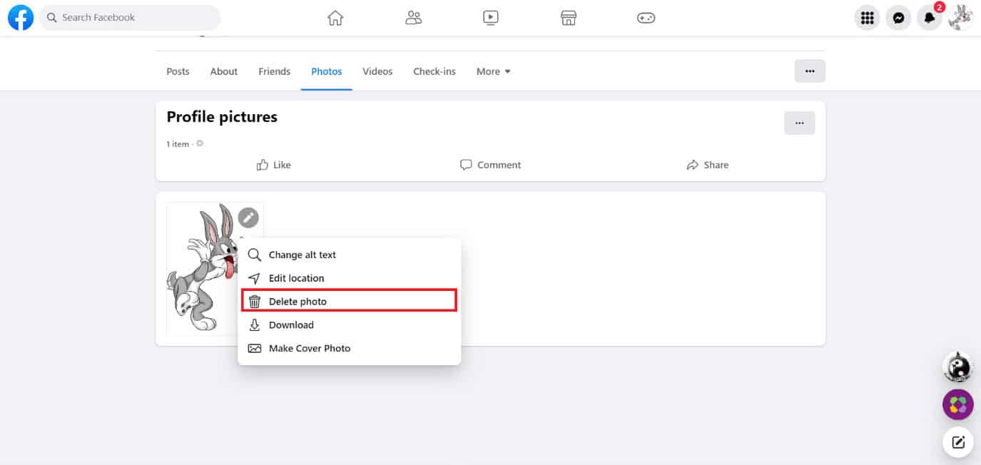Open the Menu grid icon
This screenshot has width=981, height=465.
[x=868, y=18]
